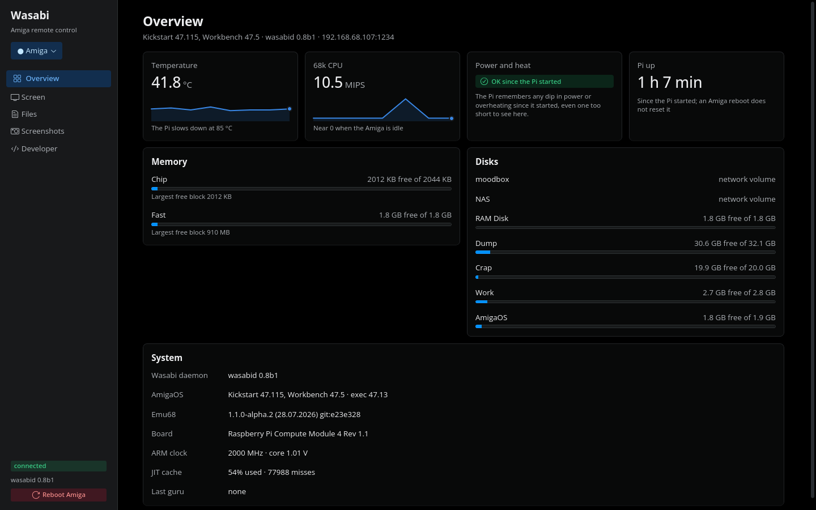Click "2012 KB free of 2044 KB" Chip value
The image size is (816, 510).
(409, 180)
